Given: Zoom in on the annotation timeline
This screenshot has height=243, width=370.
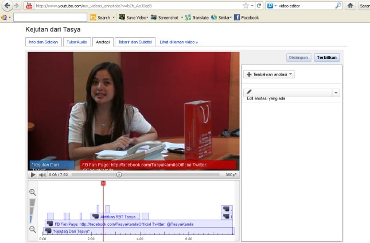Looking at the screenshot, I should tap(33, 193).
